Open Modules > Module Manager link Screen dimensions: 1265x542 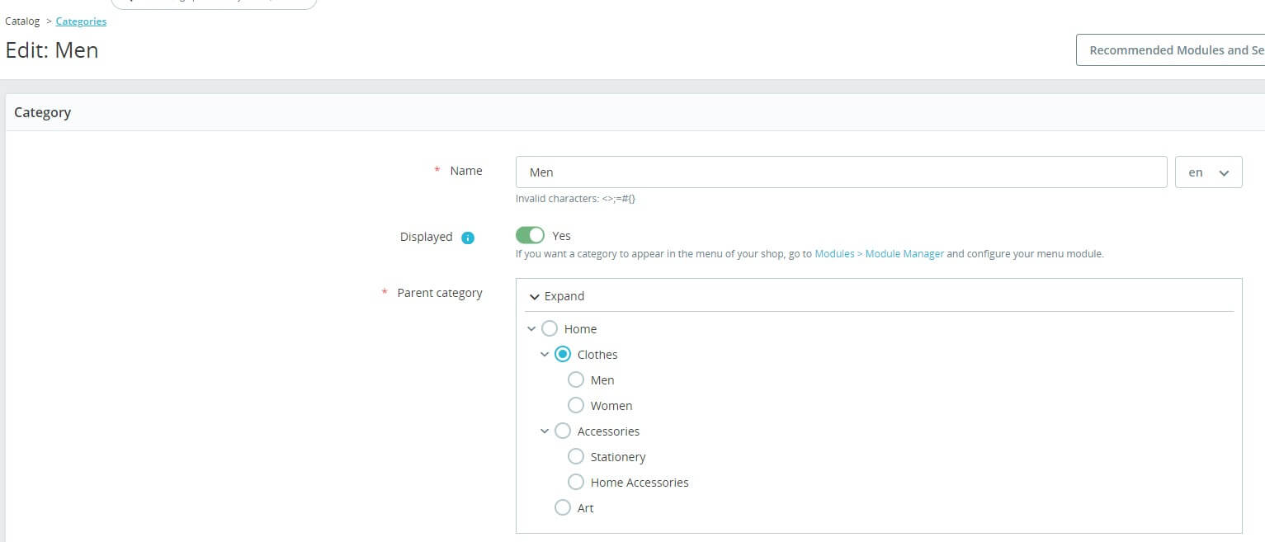point(879,254)
